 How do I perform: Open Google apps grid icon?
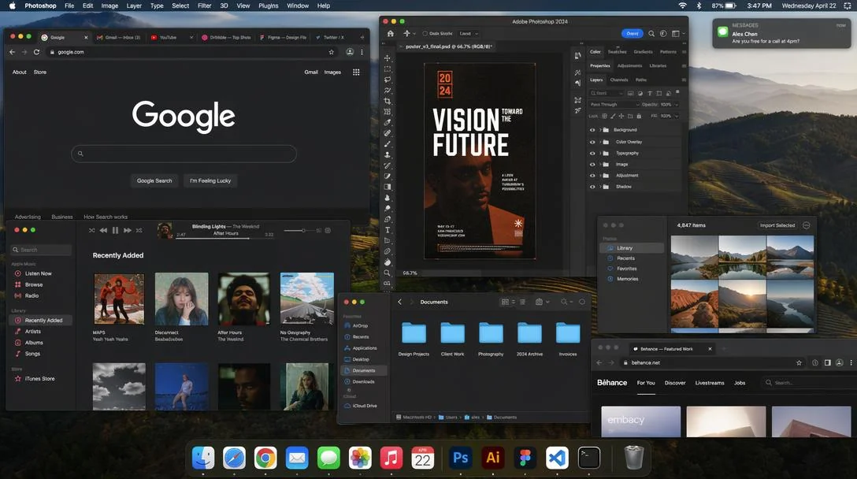[356, 72]
